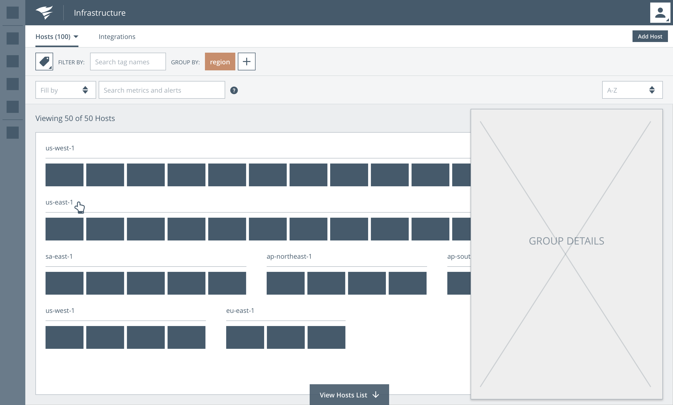Focus the Search tag names field
Screen dimensions: 673x405
pos(128,62)
